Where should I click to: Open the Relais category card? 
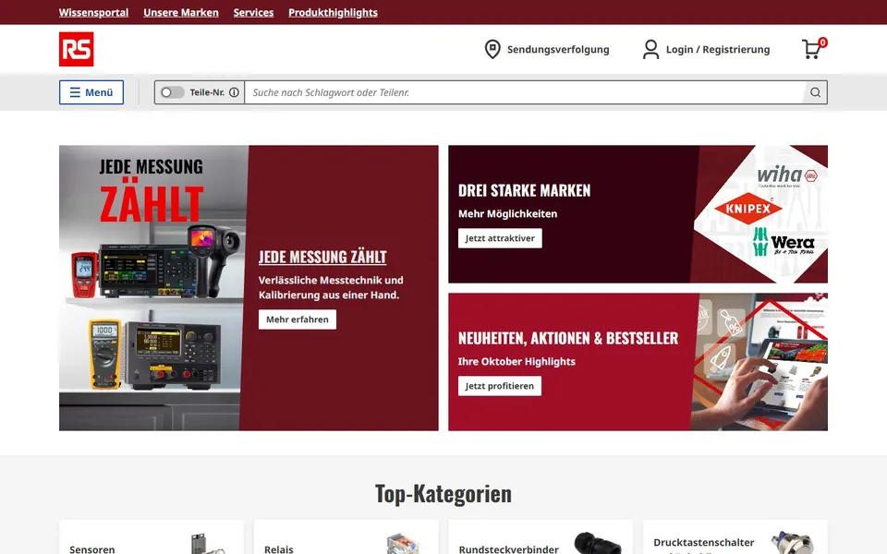[346, 537]
